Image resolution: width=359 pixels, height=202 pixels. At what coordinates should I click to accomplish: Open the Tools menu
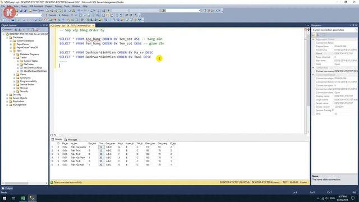(x=67, y=6)
